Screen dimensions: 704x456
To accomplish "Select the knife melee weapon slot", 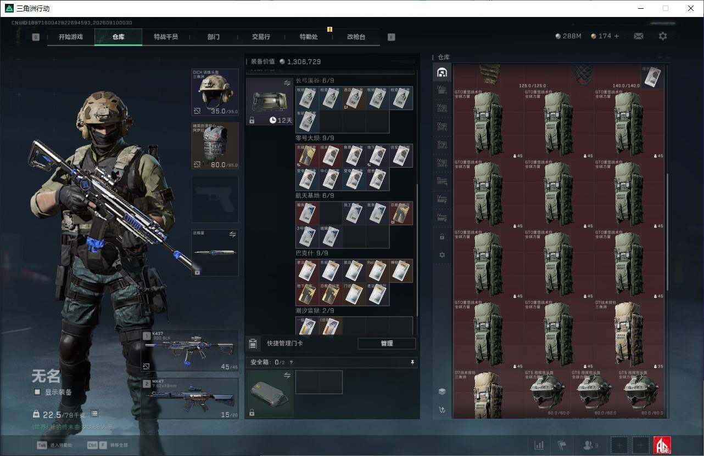I will point(215,253).
